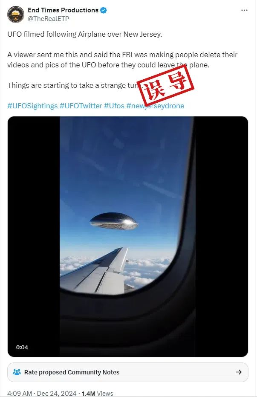
Task: Click the red misleading stamp overlay
Action: point(165,86)
